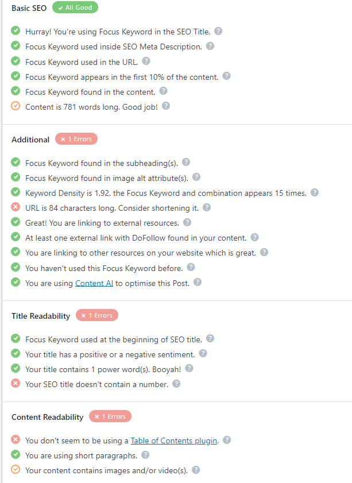
Task: Open help for short paragraphs check
Action: 145,455
